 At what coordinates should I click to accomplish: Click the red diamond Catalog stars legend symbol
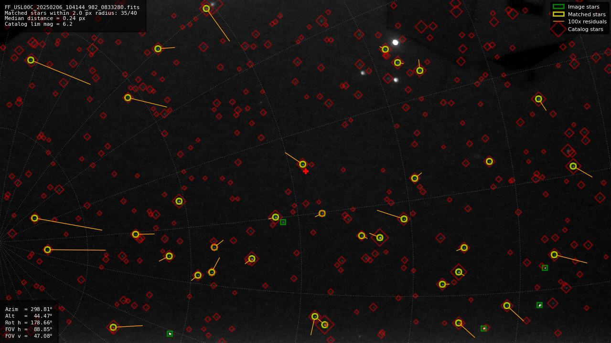point(558,29)
